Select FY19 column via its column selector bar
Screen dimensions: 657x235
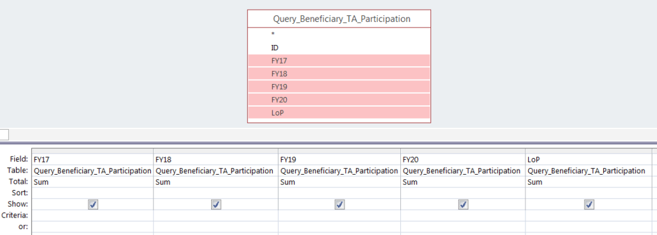click(x=339, y=151)
